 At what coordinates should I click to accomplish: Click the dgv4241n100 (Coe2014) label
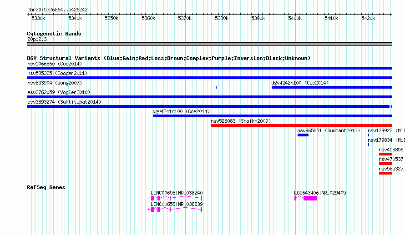click(181, 111)
